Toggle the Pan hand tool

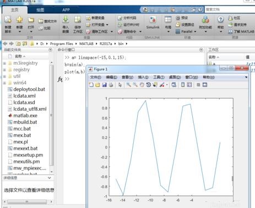pos(142,85)
